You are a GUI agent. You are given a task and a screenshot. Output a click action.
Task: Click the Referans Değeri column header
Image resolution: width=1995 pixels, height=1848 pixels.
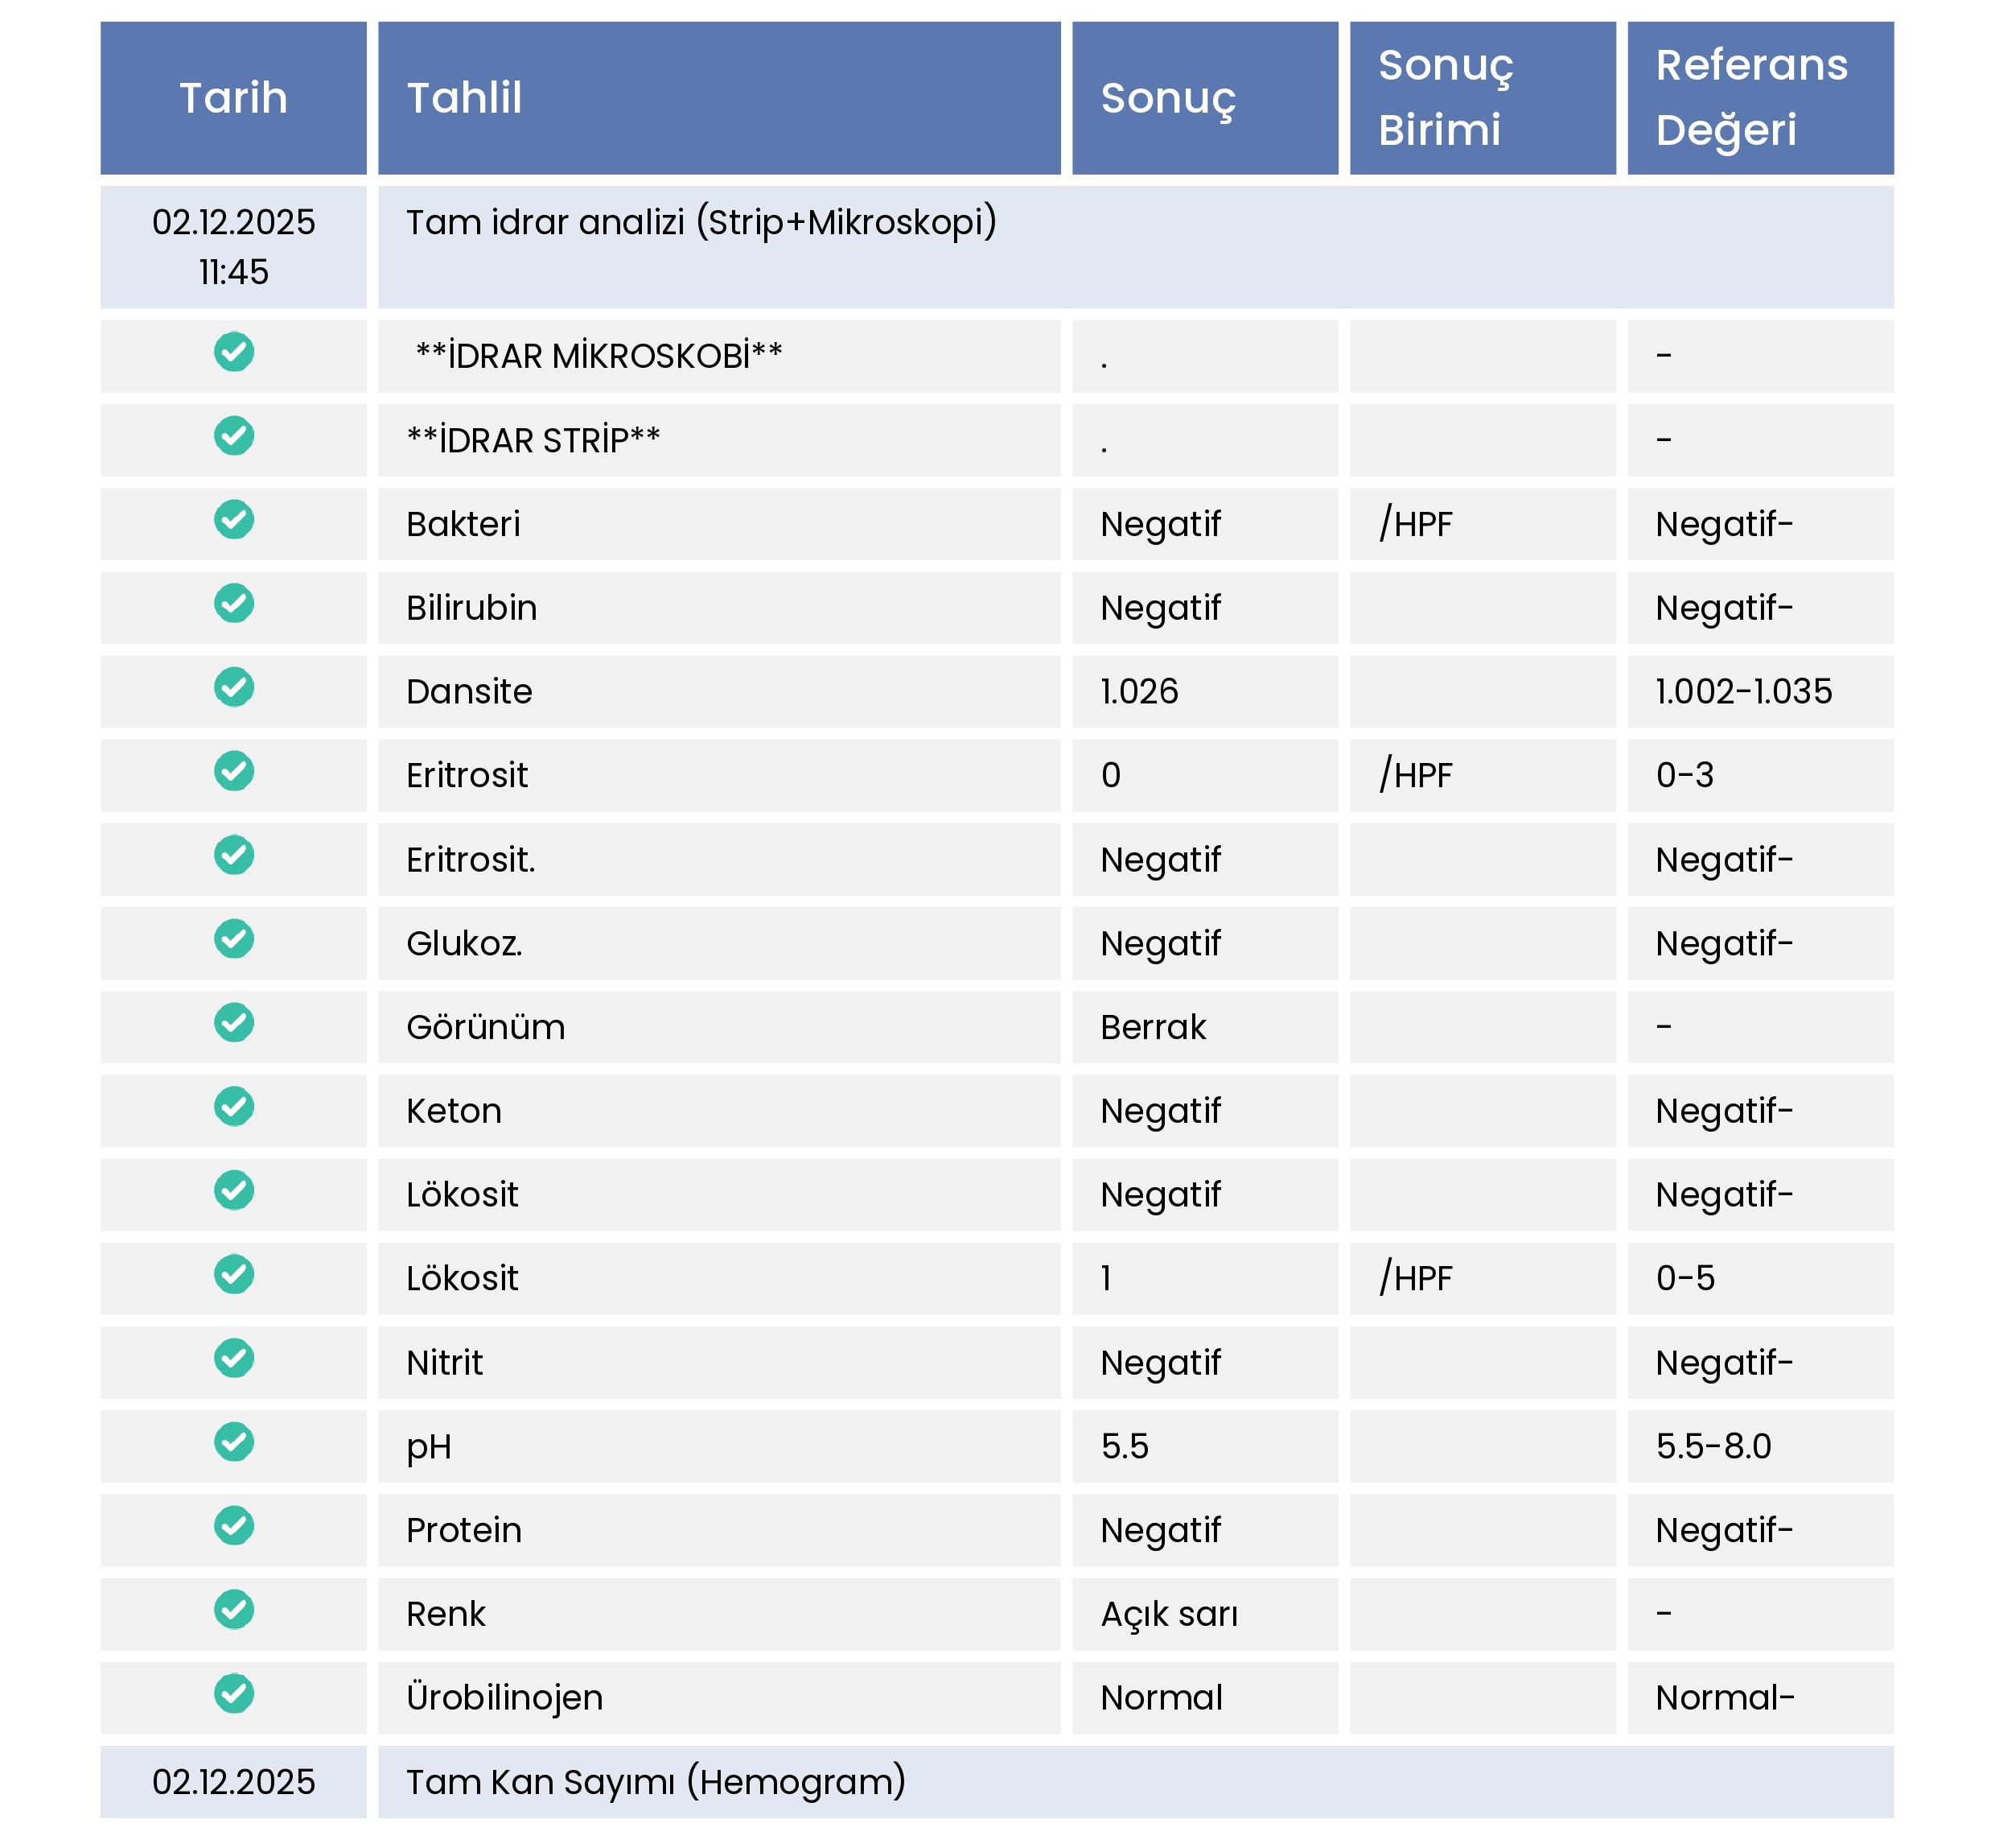pyautogui.click(x=1751, y=98)
